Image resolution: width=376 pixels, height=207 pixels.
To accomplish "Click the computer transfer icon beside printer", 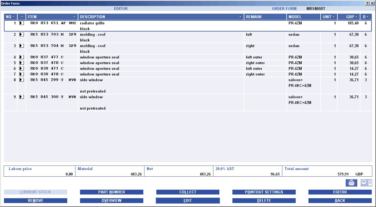I will tap(366, 183).
